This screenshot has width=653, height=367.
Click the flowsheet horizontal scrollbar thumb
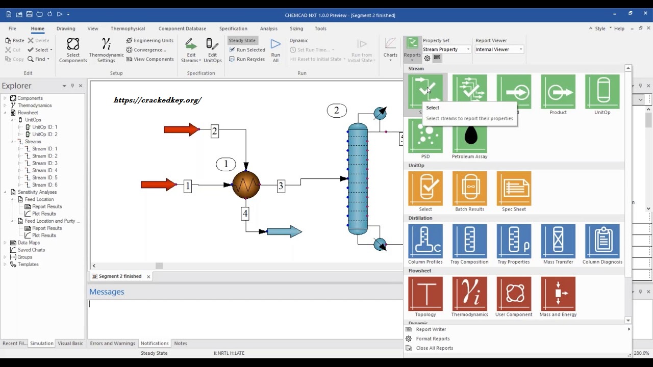159,266
